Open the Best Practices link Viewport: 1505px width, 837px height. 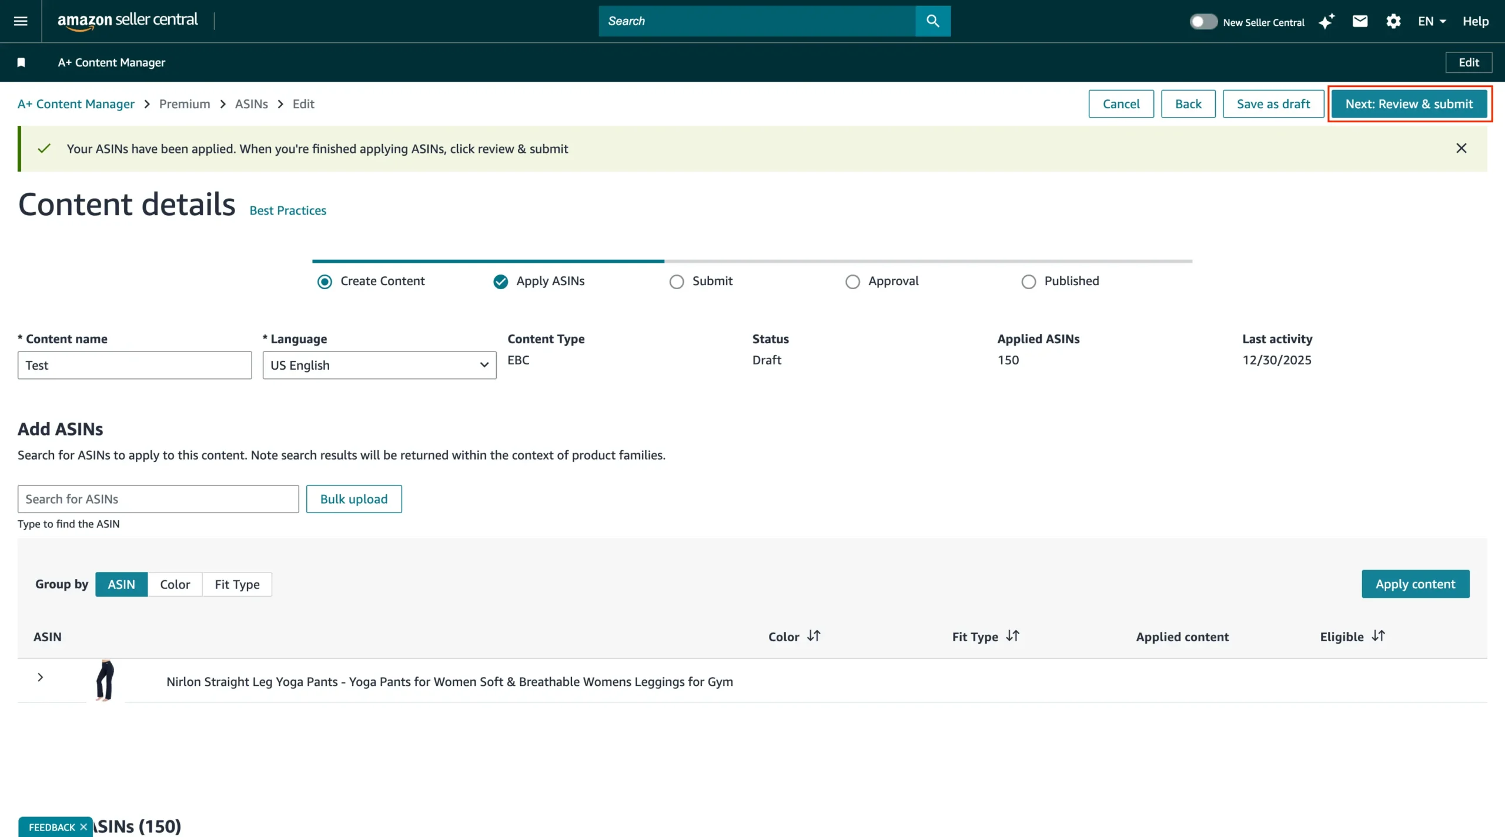[287, 210]
